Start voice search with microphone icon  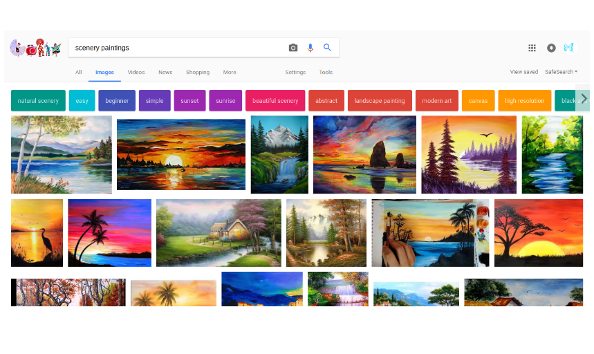(310, 48)
